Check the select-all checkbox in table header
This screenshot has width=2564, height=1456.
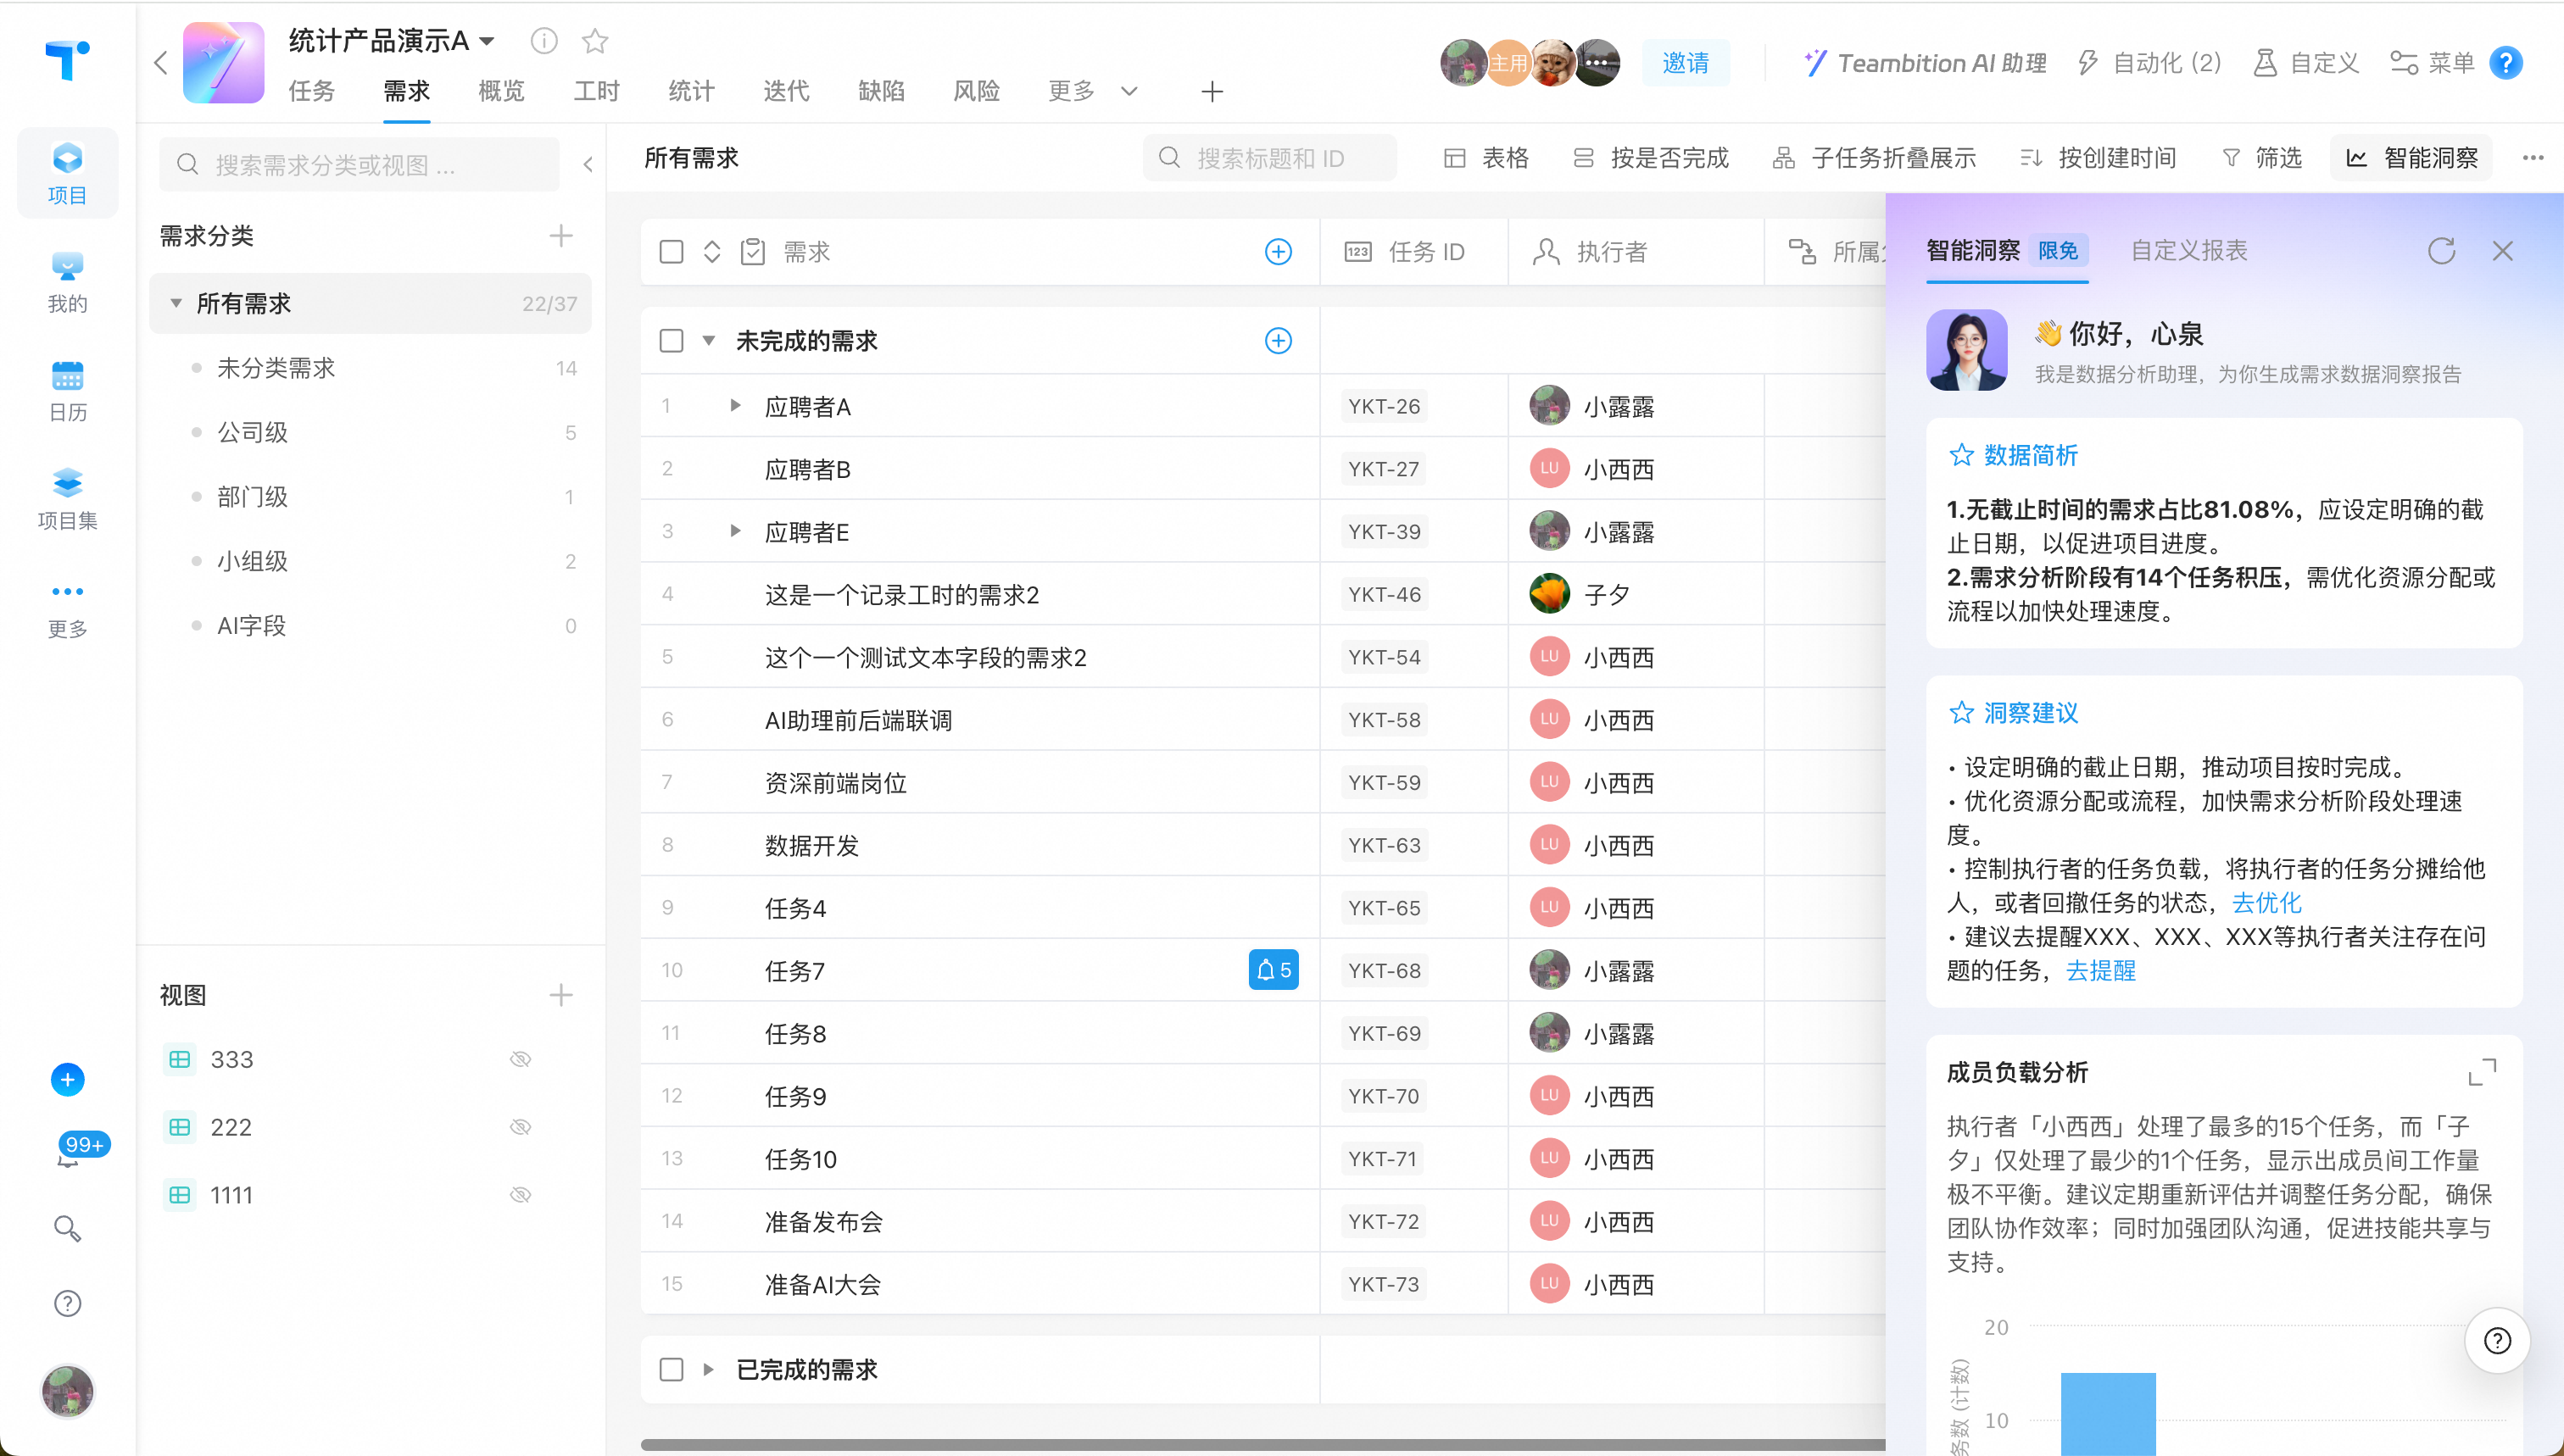tap(672, 252)
